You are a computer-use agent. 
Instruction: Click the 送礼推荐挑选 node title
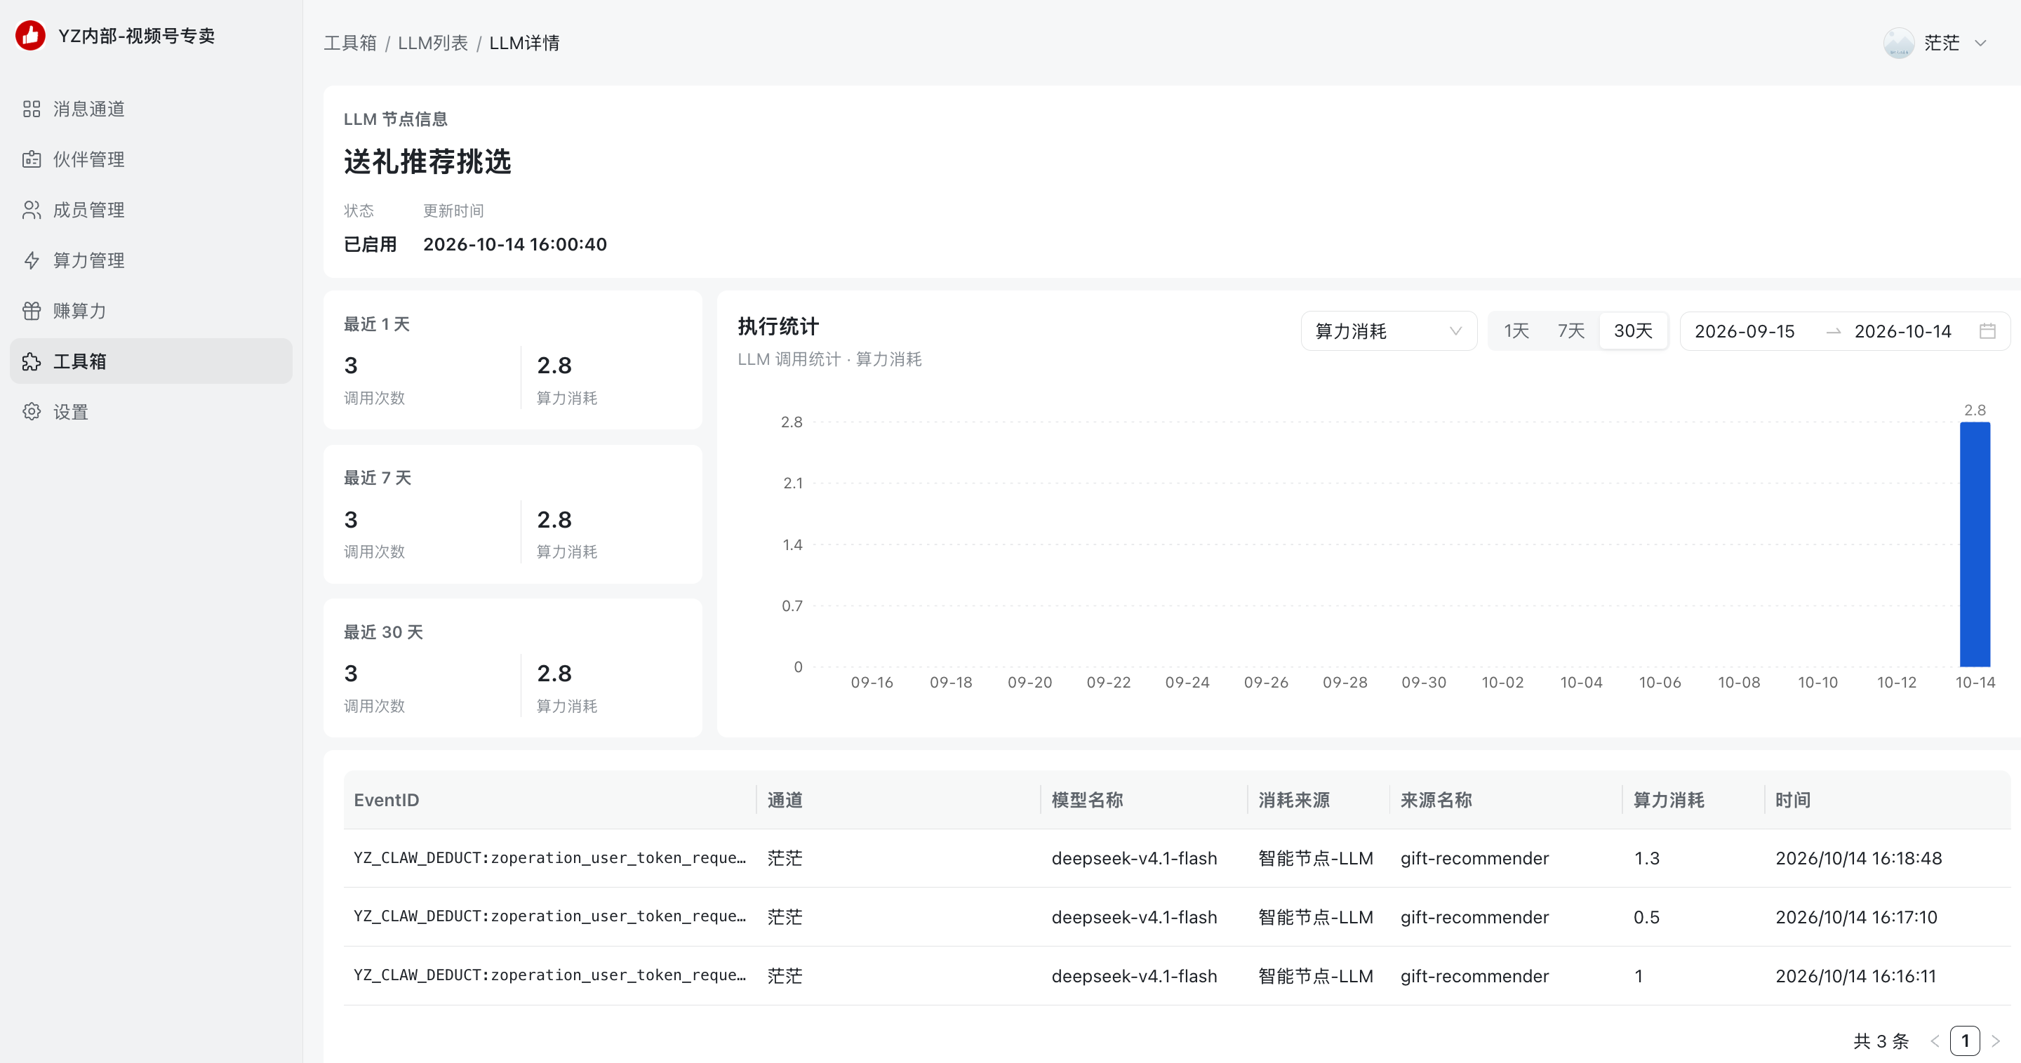point(427,161)
